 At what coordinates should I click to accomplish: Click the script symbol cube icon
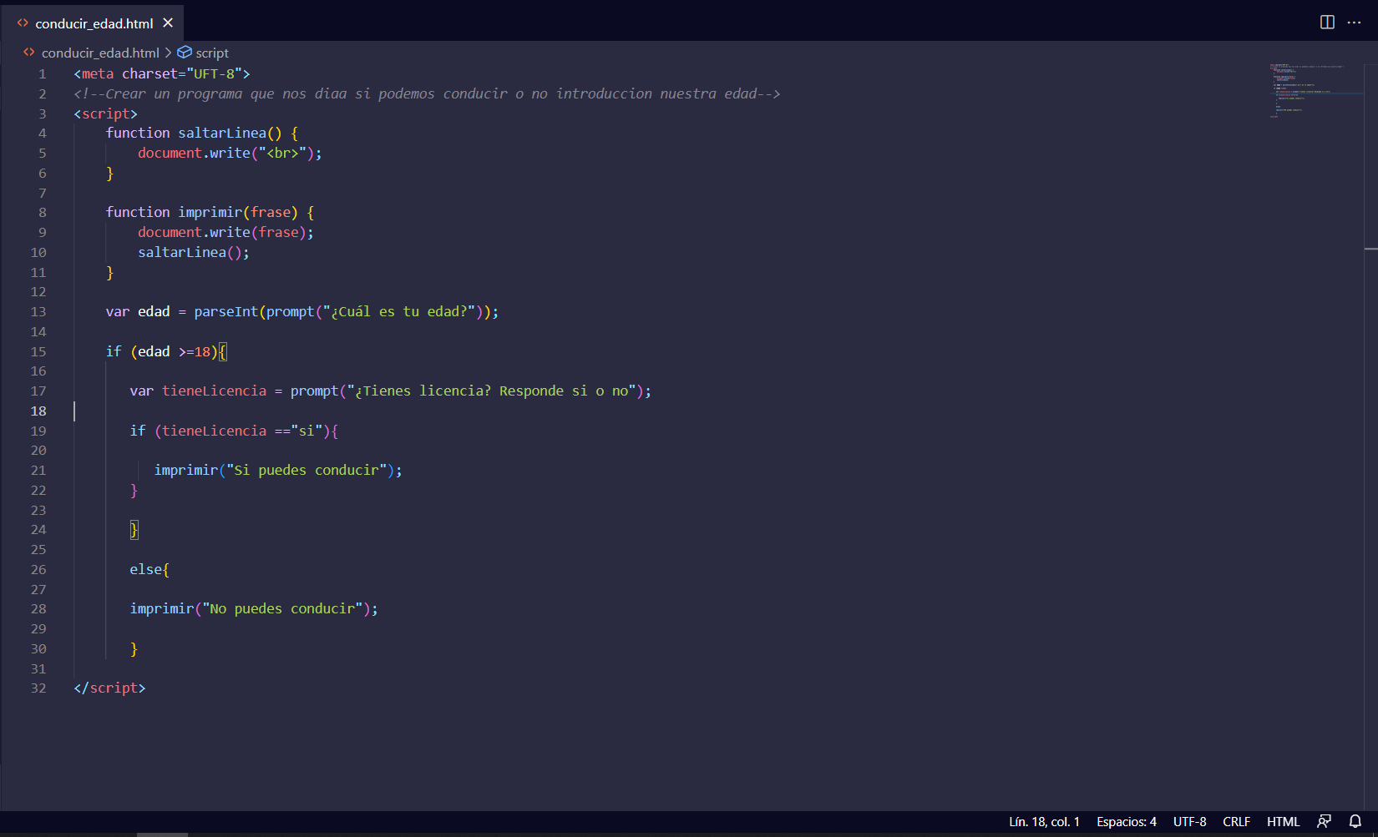[x=185, y=53]
